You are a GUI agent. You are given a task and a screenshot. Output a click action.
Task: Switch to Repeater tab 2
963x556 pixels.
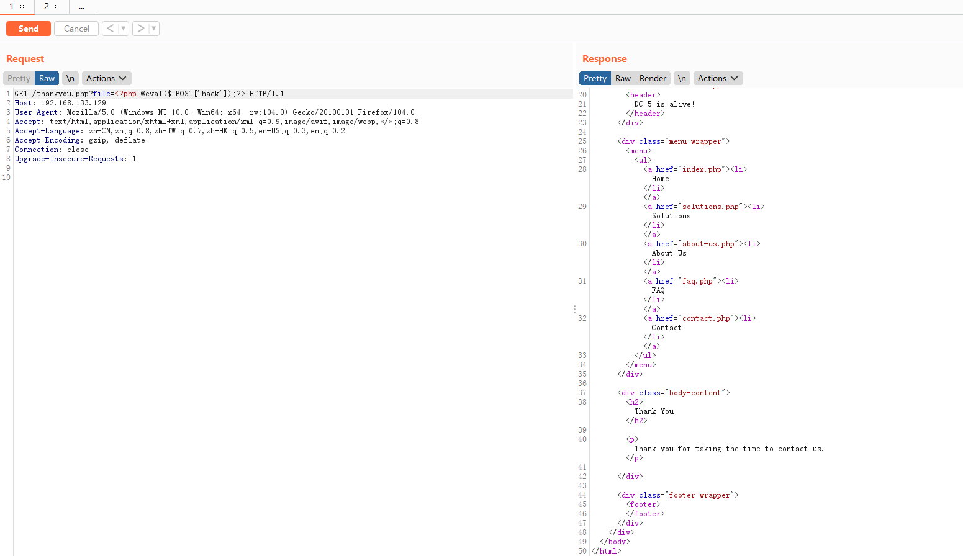coord(46,6)
